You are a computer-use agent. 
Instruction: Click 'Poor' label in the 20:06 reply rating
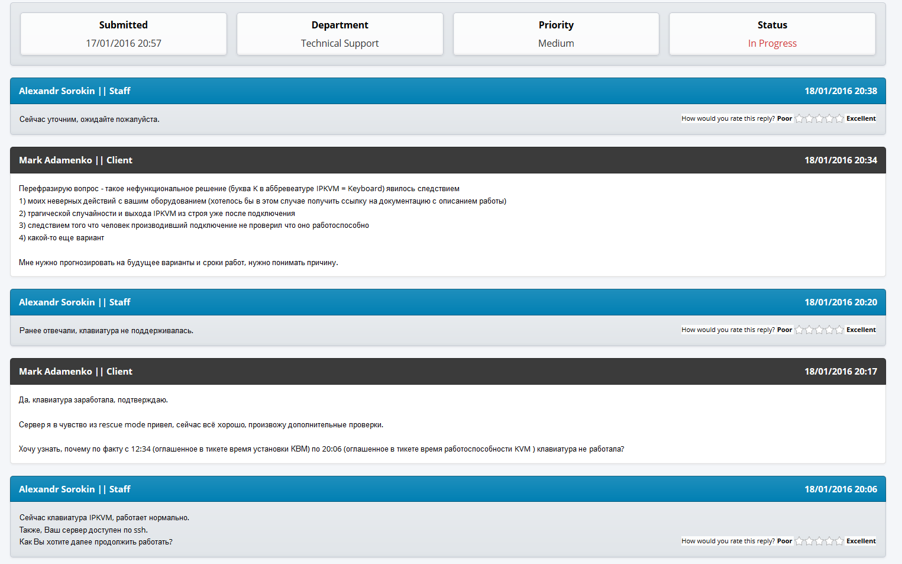point(785,541)
